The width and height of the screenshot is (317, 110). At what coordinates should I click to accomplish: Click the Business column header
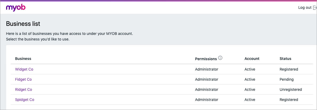[23, 59]
